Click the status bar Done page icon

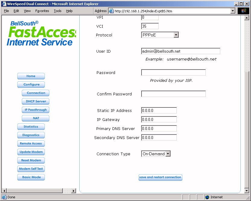click(4, 197)
